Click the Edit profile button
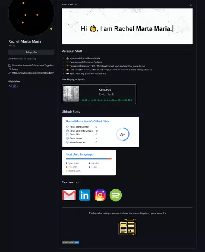Image resolution: width=205 pixels, height=252 pixels. click(31, 52)
